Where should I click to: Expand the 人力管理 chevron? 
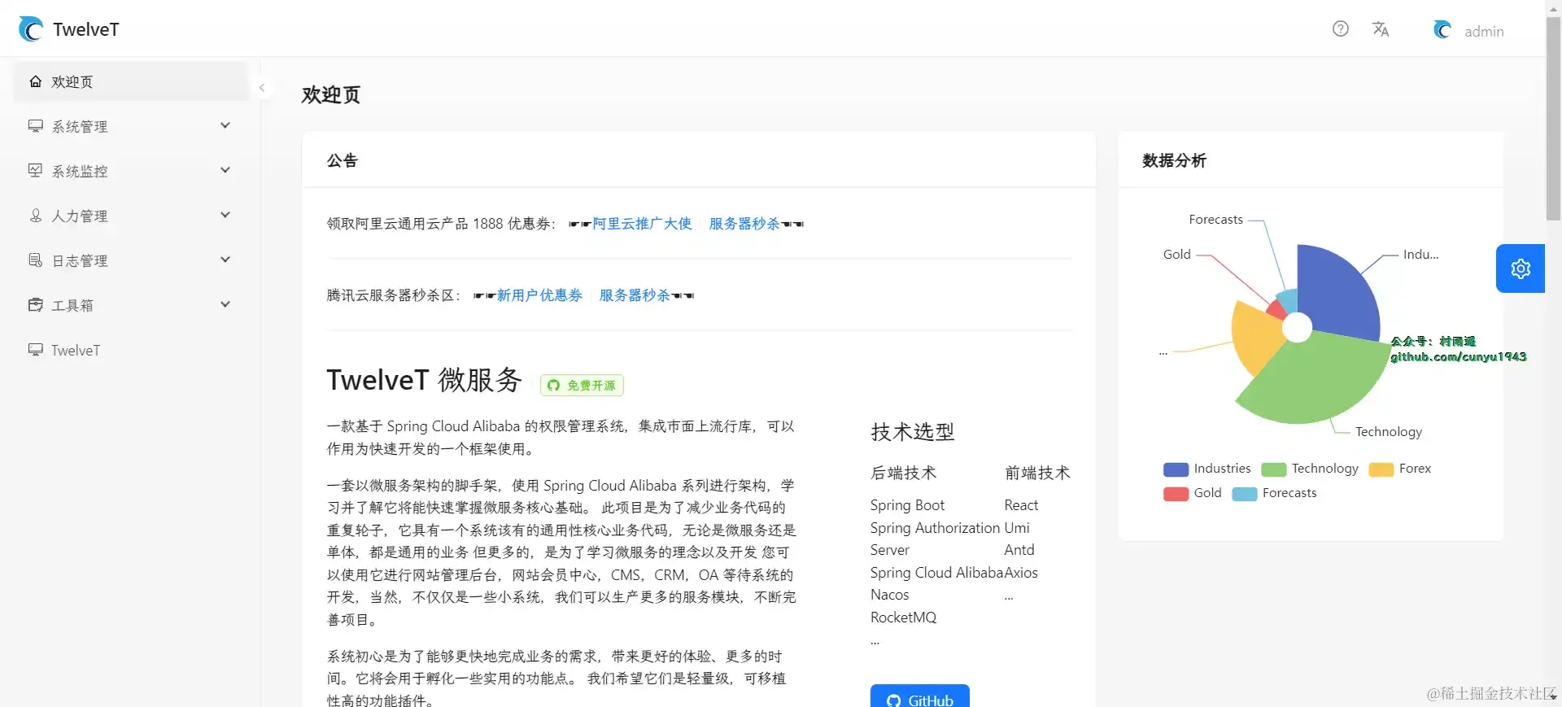pyautogui.click(x=225, y=215)
